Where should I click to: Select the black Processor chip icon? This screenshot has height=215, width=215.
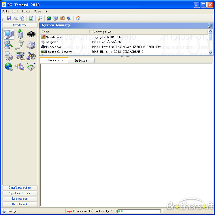click(x=31, y=34)
